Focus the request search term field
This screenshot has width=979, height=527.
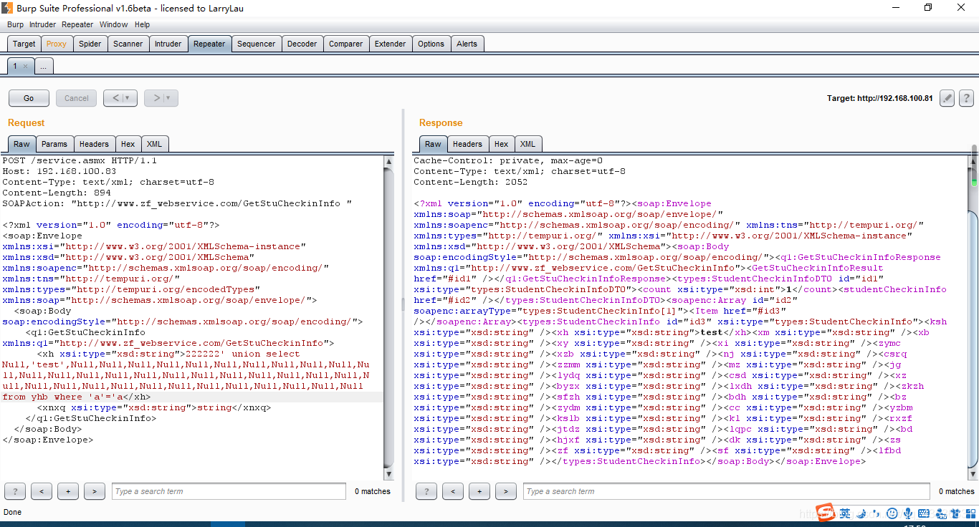[x=229, y=491]
